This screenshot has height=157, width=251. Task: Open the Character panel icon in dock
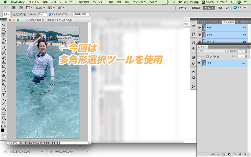coord(193,43)
